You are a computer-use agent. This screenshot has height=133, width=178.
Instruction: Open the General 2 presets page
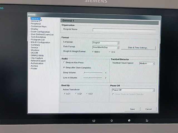35,21
